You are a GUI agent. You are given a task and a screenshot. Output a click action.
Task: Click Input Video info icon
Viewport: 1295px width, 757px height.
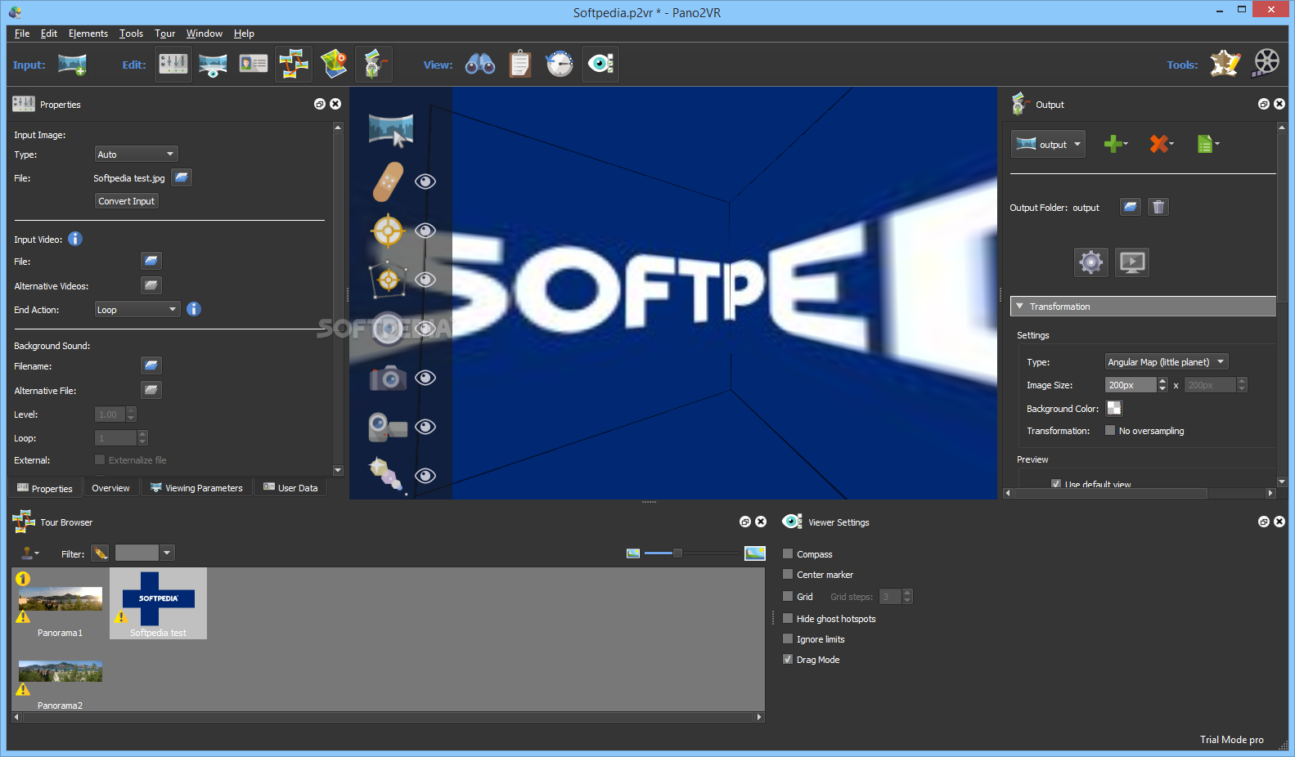coord(75,239)
